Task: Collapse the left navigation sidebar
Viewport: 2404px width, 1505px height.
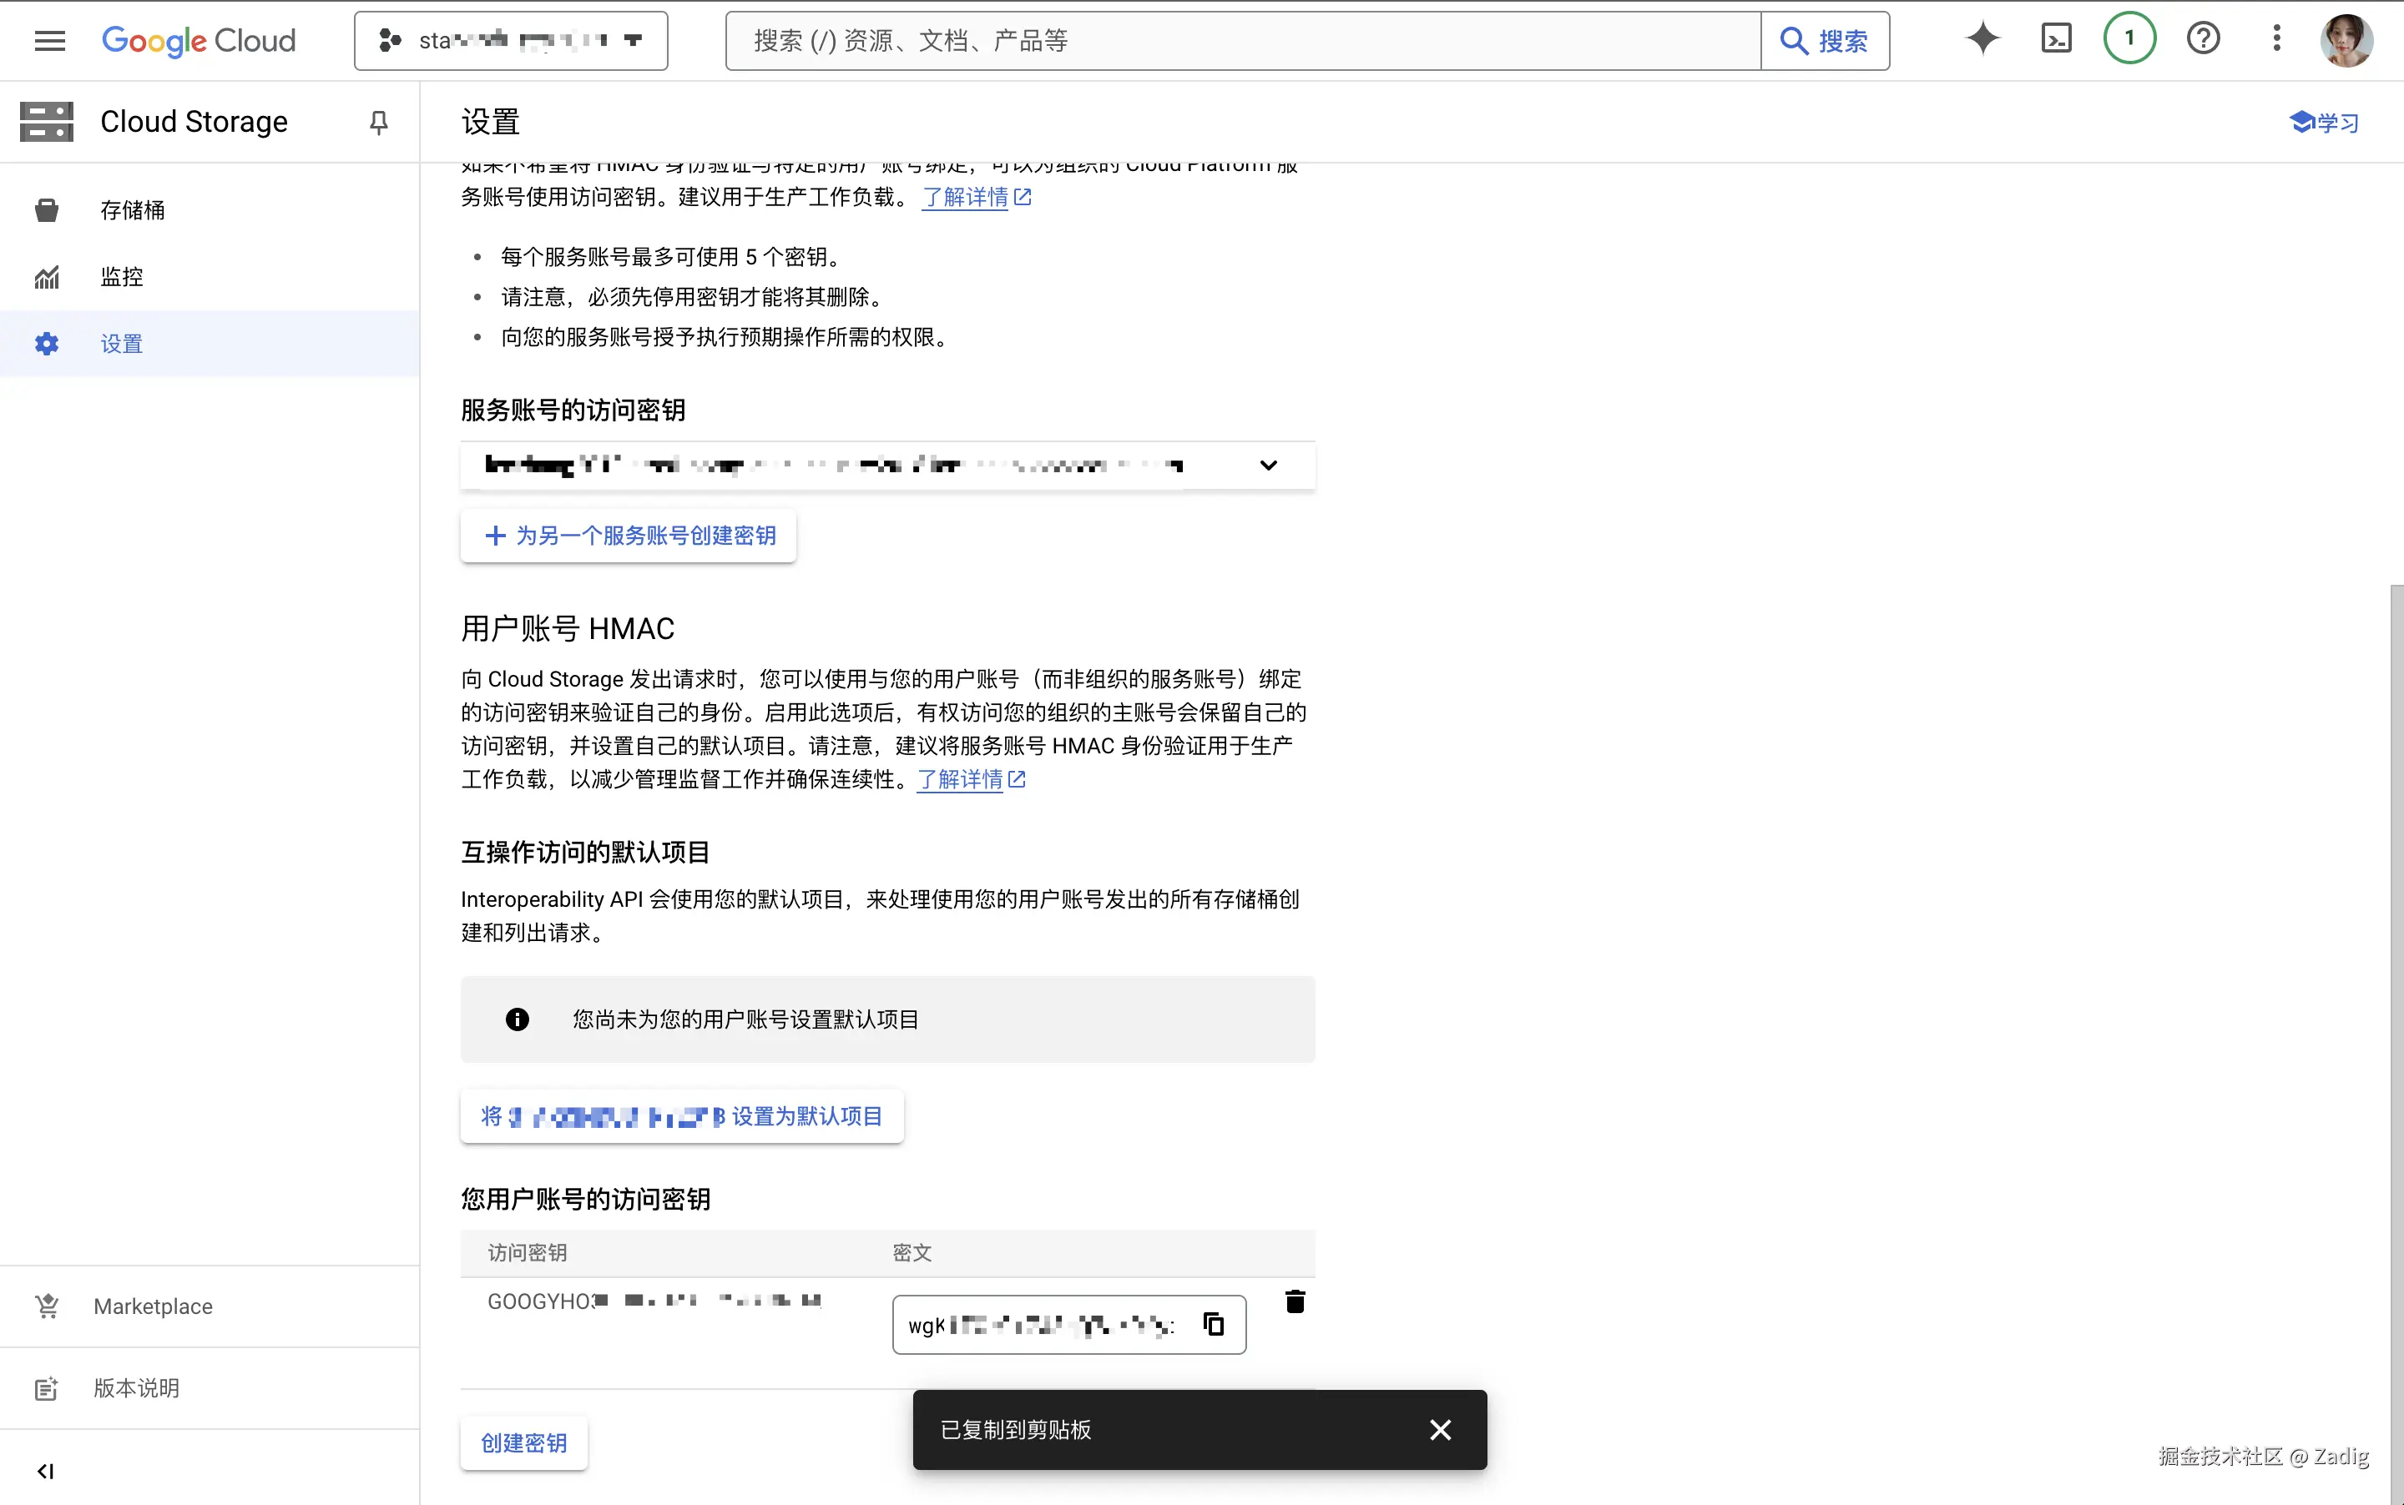Action: click(x=46, y=1471)
